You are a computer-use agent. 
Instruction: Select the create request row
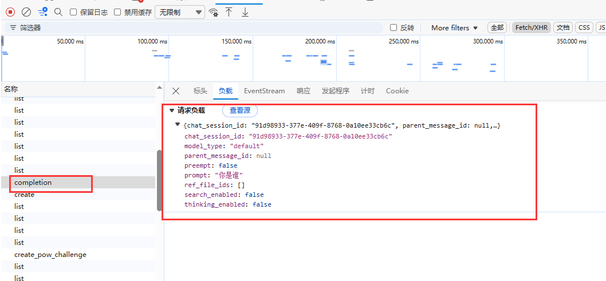tap(78, 195)
